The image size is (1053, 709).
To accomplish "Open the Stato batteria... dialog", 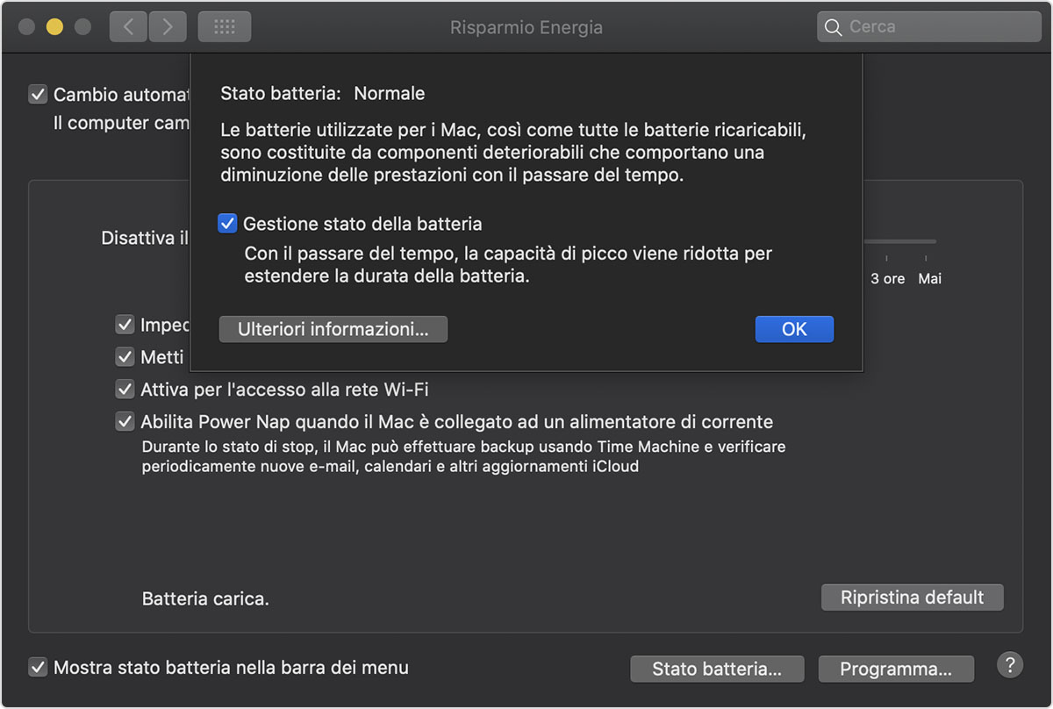I will pyautogui.click(x=717, y=669).
